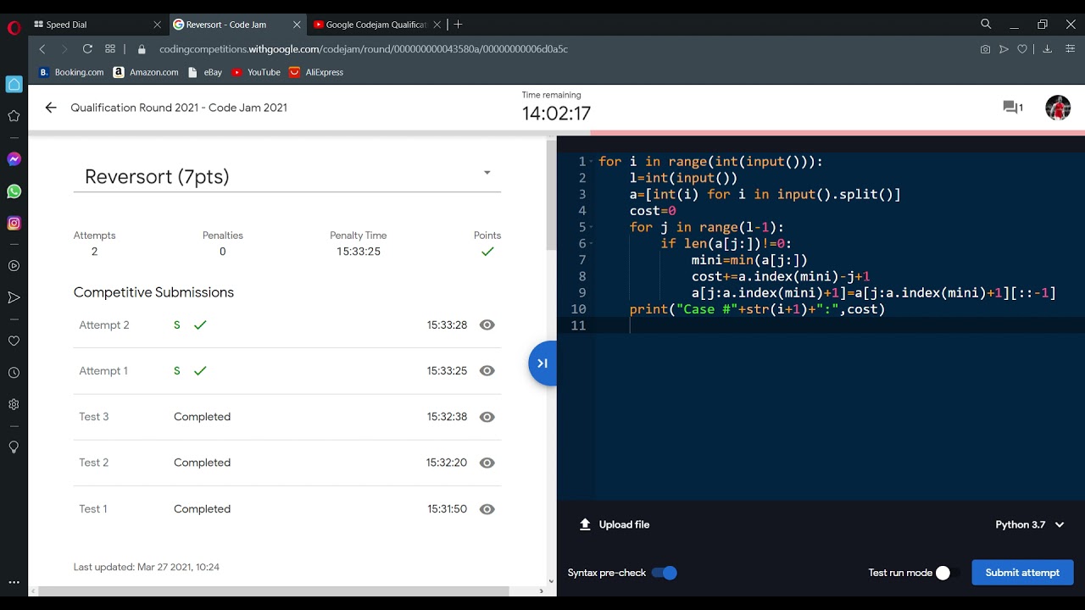Viewport: 1085px width, 610px height.
Task: Open WhatsApp in the Opera sidebar
Action: pyautogui.click(x=14, y=191)
